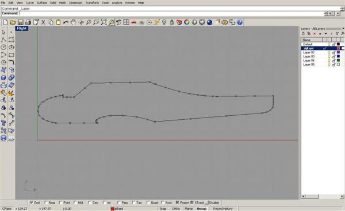The width and height of the screenshot is (345, 211).
Task: Open the Right viewport title dropdown
Action: point(22,28)
